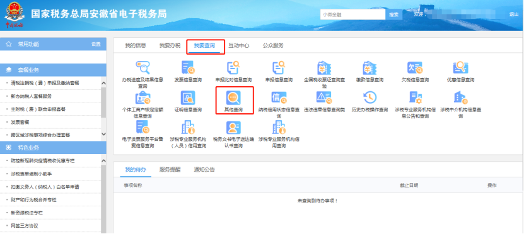Click the 套餐业务 section header
Viewport: 524px width, 234px height.
point(53,70)
